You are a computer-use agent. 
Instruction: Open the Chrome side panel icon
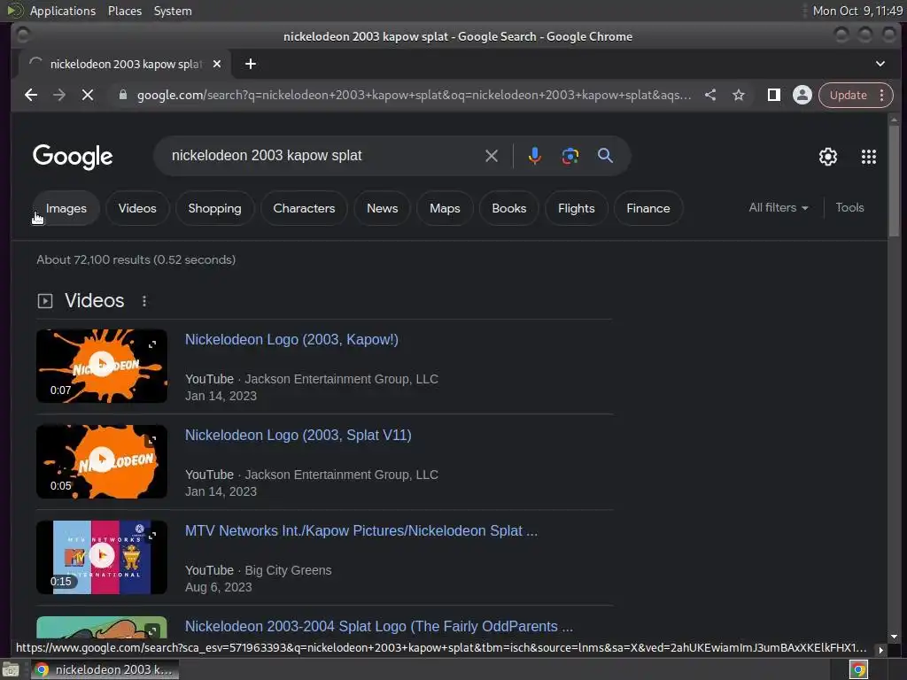(x=773, y=95)
